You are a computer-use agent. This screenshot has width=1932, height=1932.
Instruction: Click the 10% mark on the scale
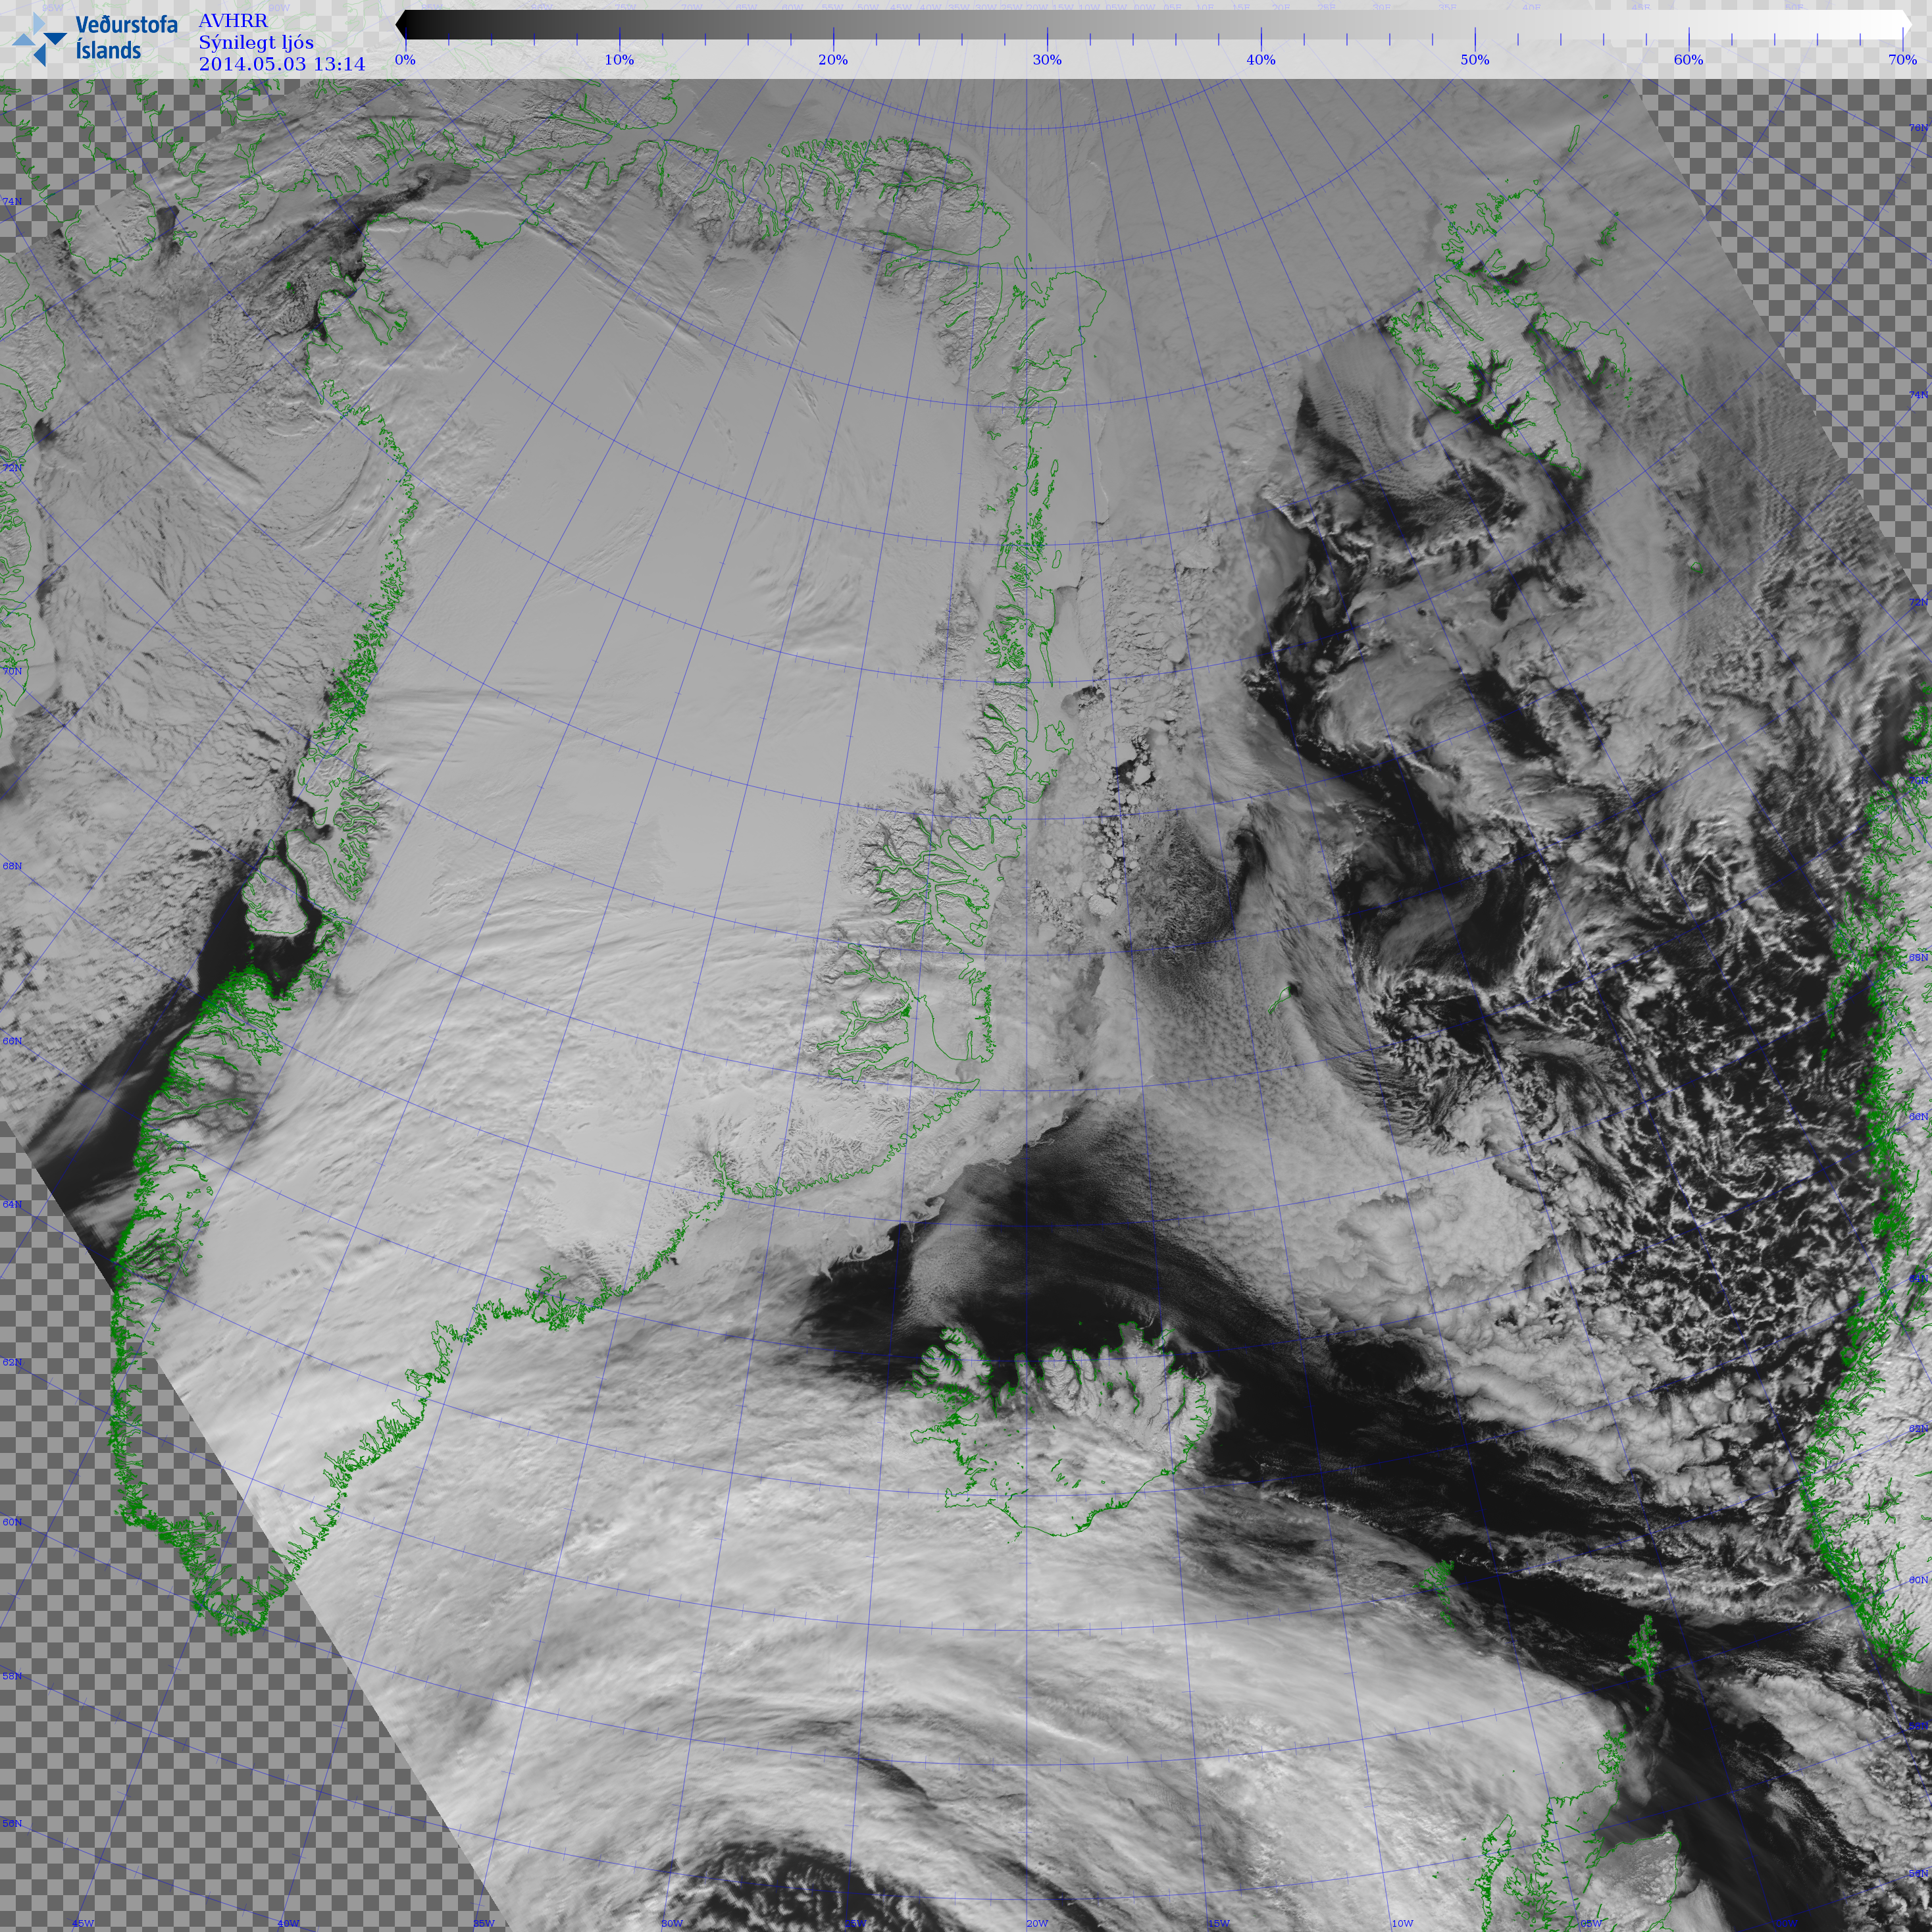coord(619,60)
